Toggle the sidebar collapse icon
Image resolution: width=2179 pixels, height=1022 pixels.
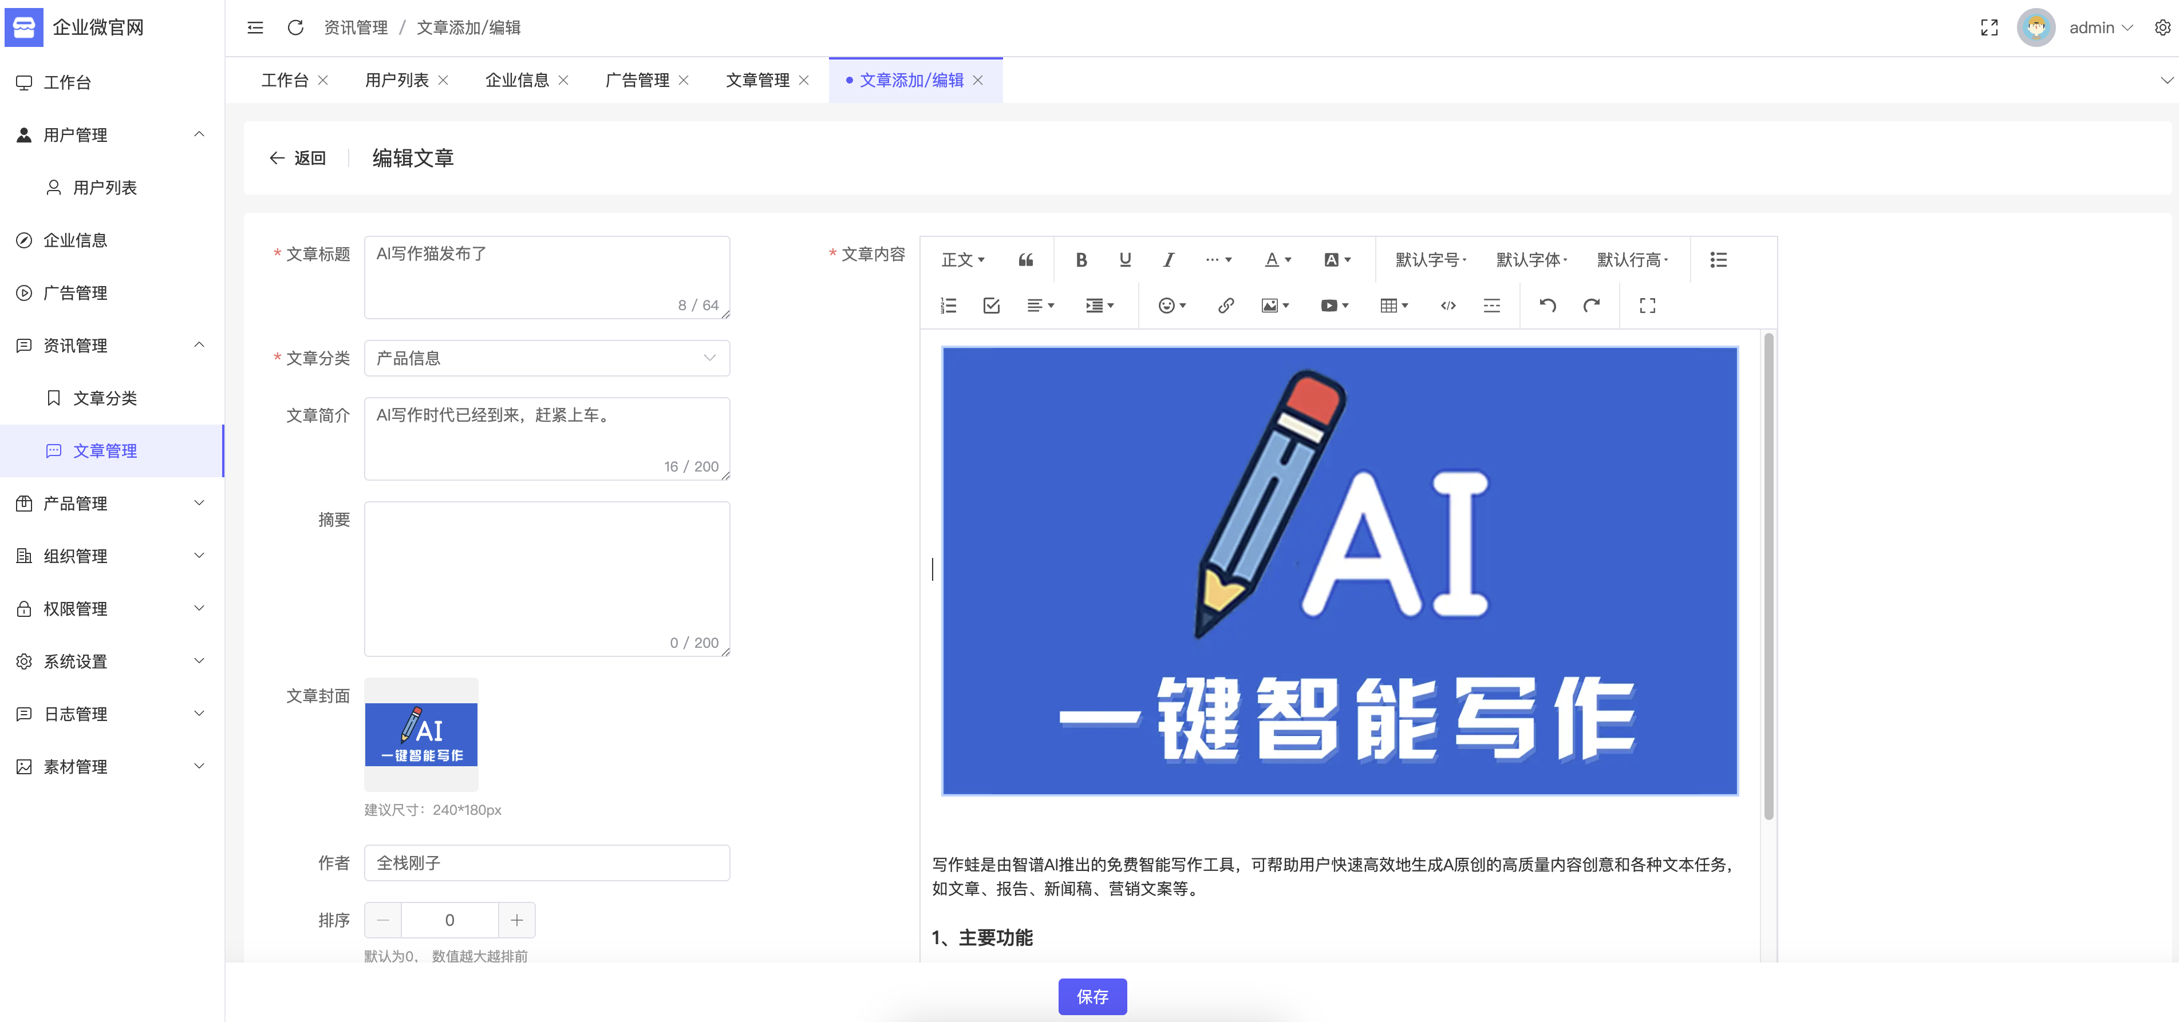click(255, 28)
